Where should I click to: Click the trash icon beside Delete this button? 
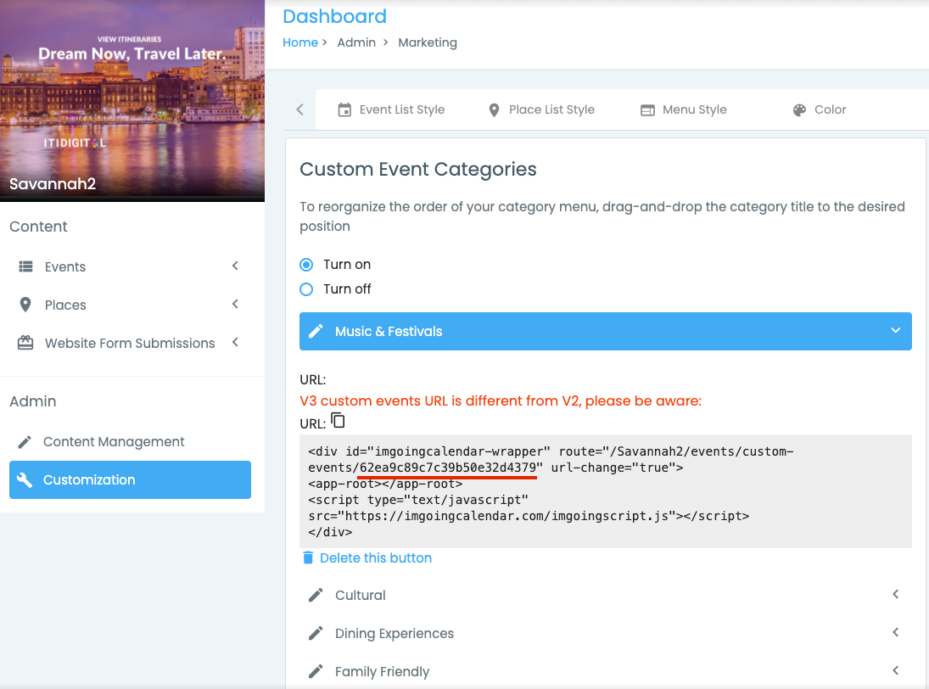coord(308,557)
